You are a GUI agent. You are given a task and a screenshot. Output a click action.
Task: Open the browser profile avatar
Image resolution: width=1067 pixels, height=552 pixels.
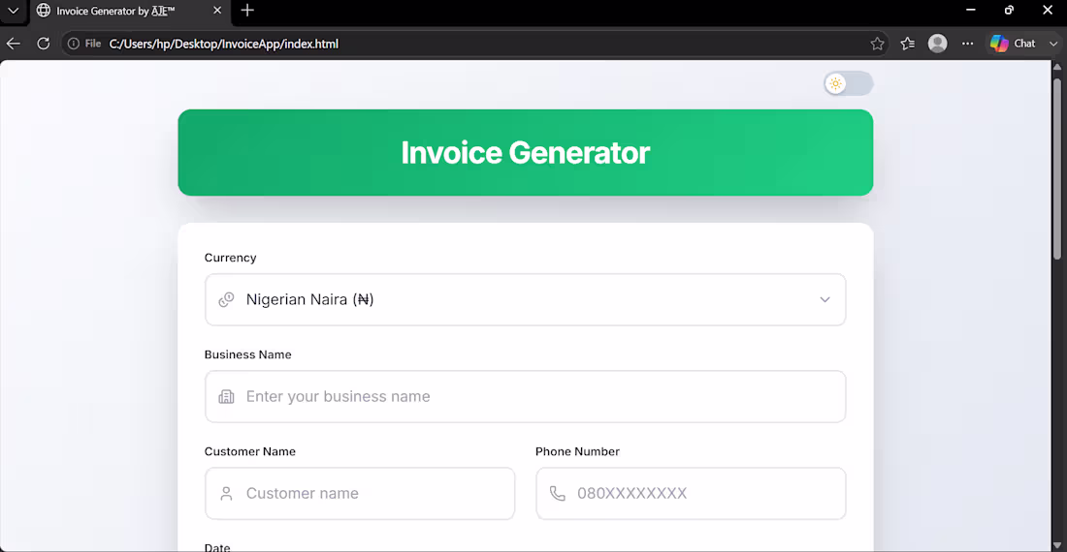(x=938, y=44)
